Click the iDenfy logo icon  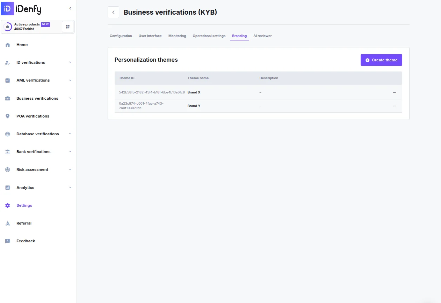[7, 8]
